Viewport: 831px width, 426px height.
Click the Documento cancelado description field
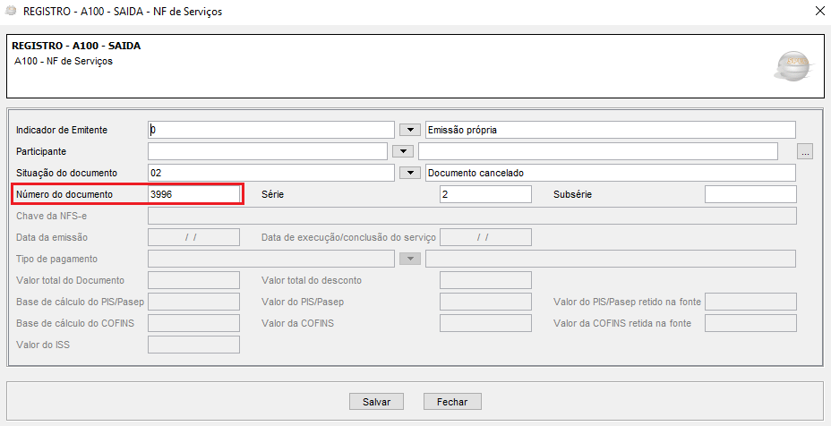point(611,173)
